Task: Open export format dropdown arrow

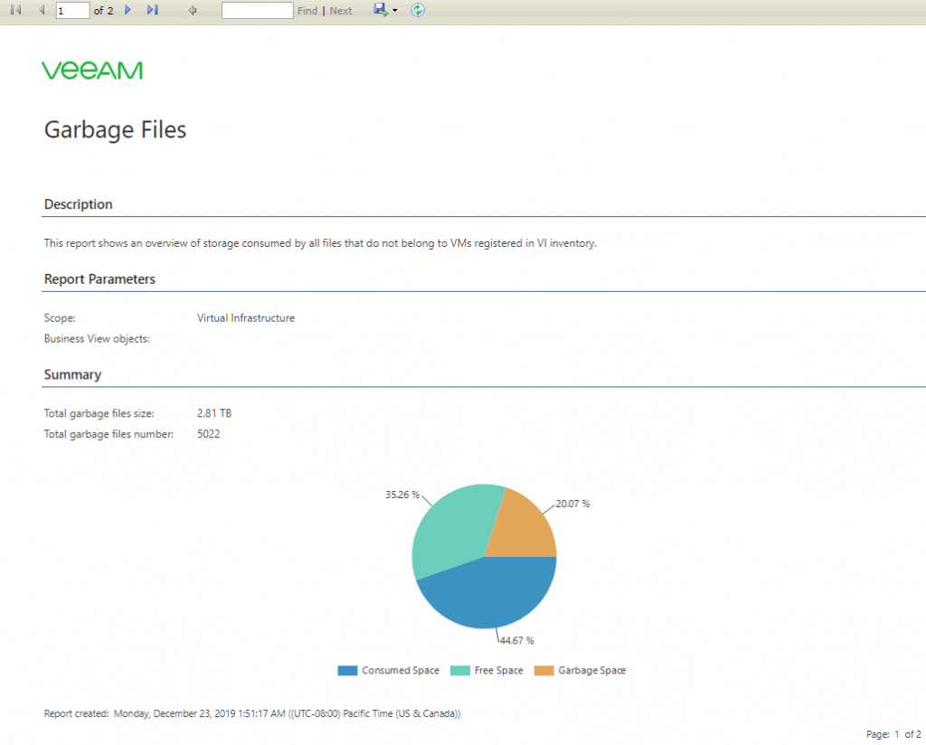Action: point(394,11)
